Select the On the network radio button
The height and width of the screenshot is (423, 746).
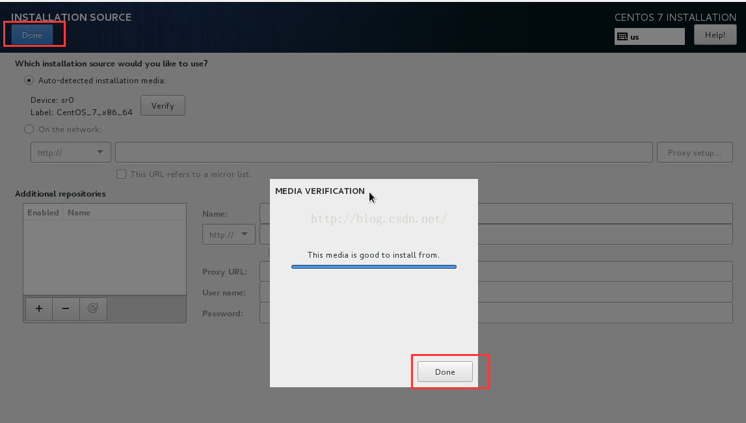coord(29,129)
